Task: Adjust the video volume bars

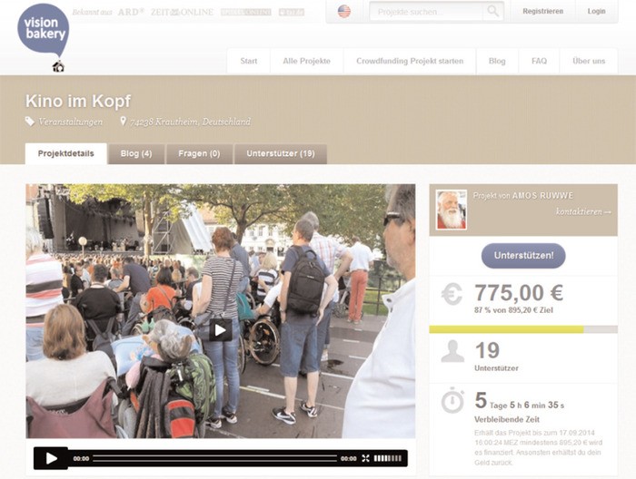Action: (x=388, y=458)
